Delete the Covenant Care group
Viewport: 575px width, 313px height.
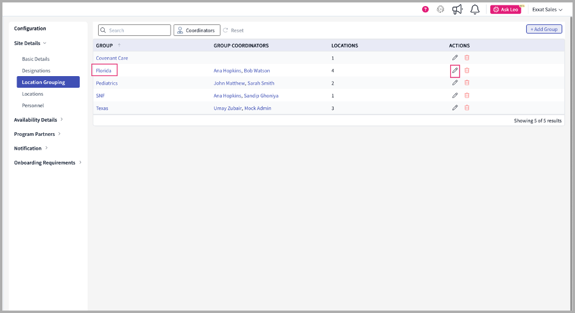(x=467, y=58)
